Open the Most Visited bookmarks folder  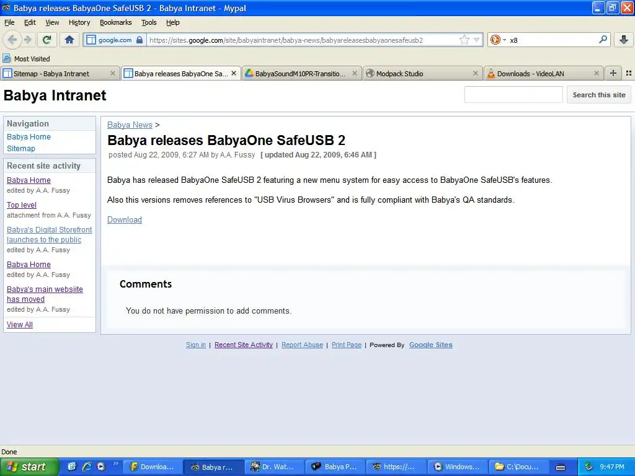(x=26, y=59)
